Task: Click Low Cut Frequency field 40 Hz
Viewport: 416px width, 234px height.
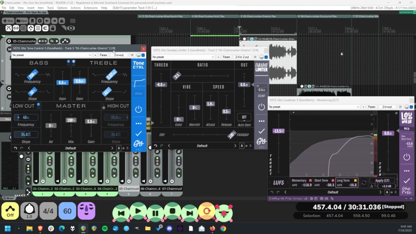Action: [x=26, y=117]
